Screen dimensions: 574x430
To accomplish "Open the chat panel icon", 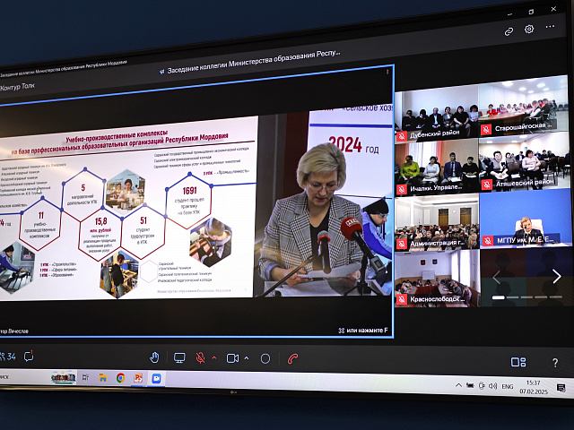I will click(29, 357).
